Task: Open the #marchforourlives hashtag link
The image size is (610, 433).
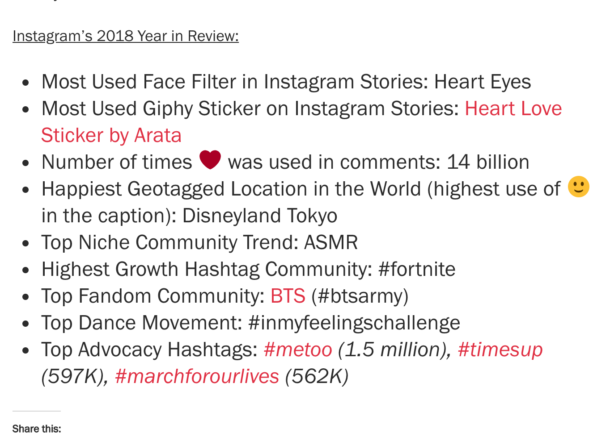Action: click(197, 376)
